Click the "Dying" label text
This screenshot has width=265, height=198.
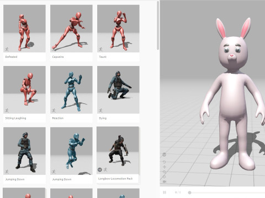[x=103, y=118]
